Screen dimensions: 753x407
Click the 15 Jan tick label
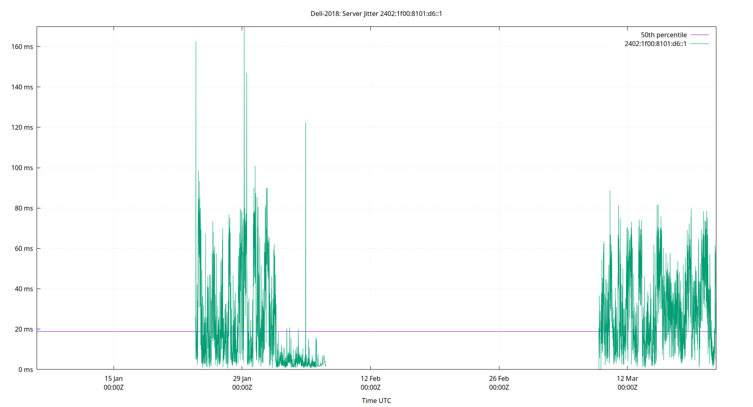pos(113,379)
